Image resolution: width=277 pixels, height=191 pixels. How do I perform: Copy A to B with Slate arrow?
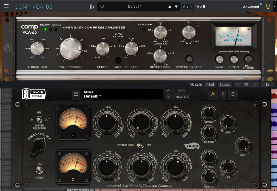[x=223, y=94]
